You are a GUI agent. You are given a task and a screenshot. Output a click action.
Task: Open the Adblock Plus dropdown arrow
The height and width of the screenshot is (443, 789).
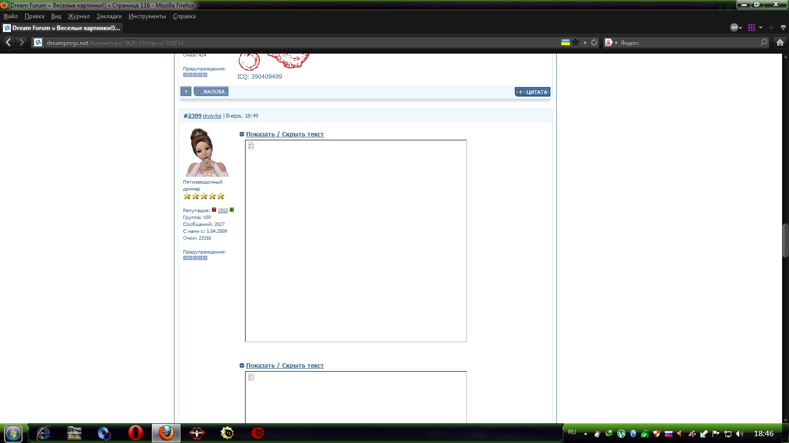[741, 28]
